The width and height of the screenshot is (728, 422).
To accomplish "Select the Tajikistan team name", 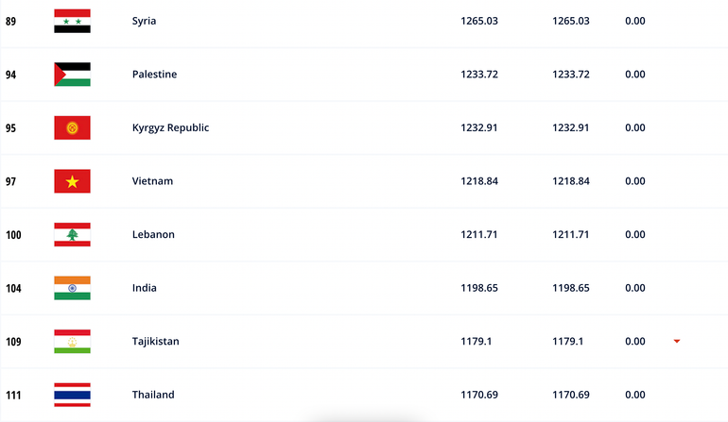I will (155, 342).
